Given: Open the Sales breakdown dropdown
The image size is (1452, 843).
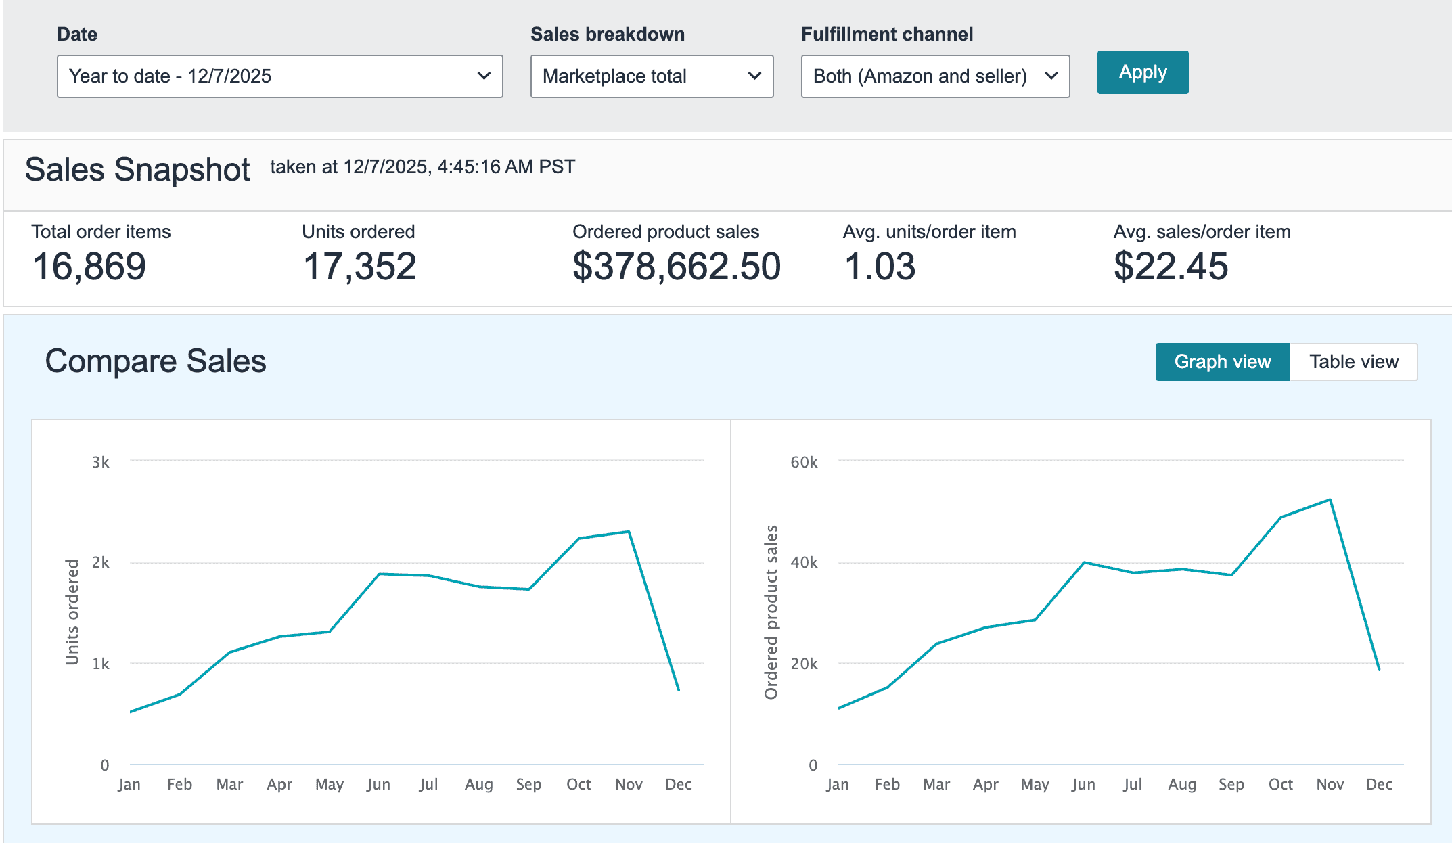Looking at the screenshot, I should tap(652, 76).
